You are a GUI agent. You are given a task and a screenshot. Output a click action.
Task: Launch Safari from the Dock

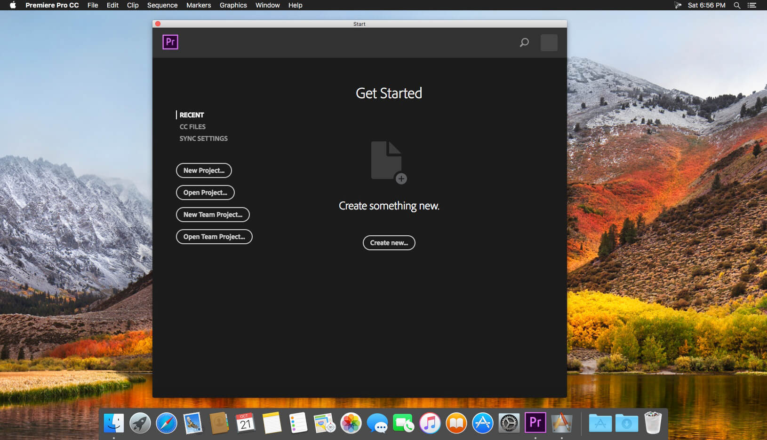167,423
